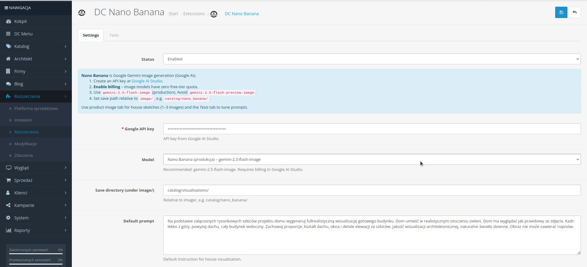Click the Blog comments icon
Viewport: 587px width, 267px height.
pos(9,84)
